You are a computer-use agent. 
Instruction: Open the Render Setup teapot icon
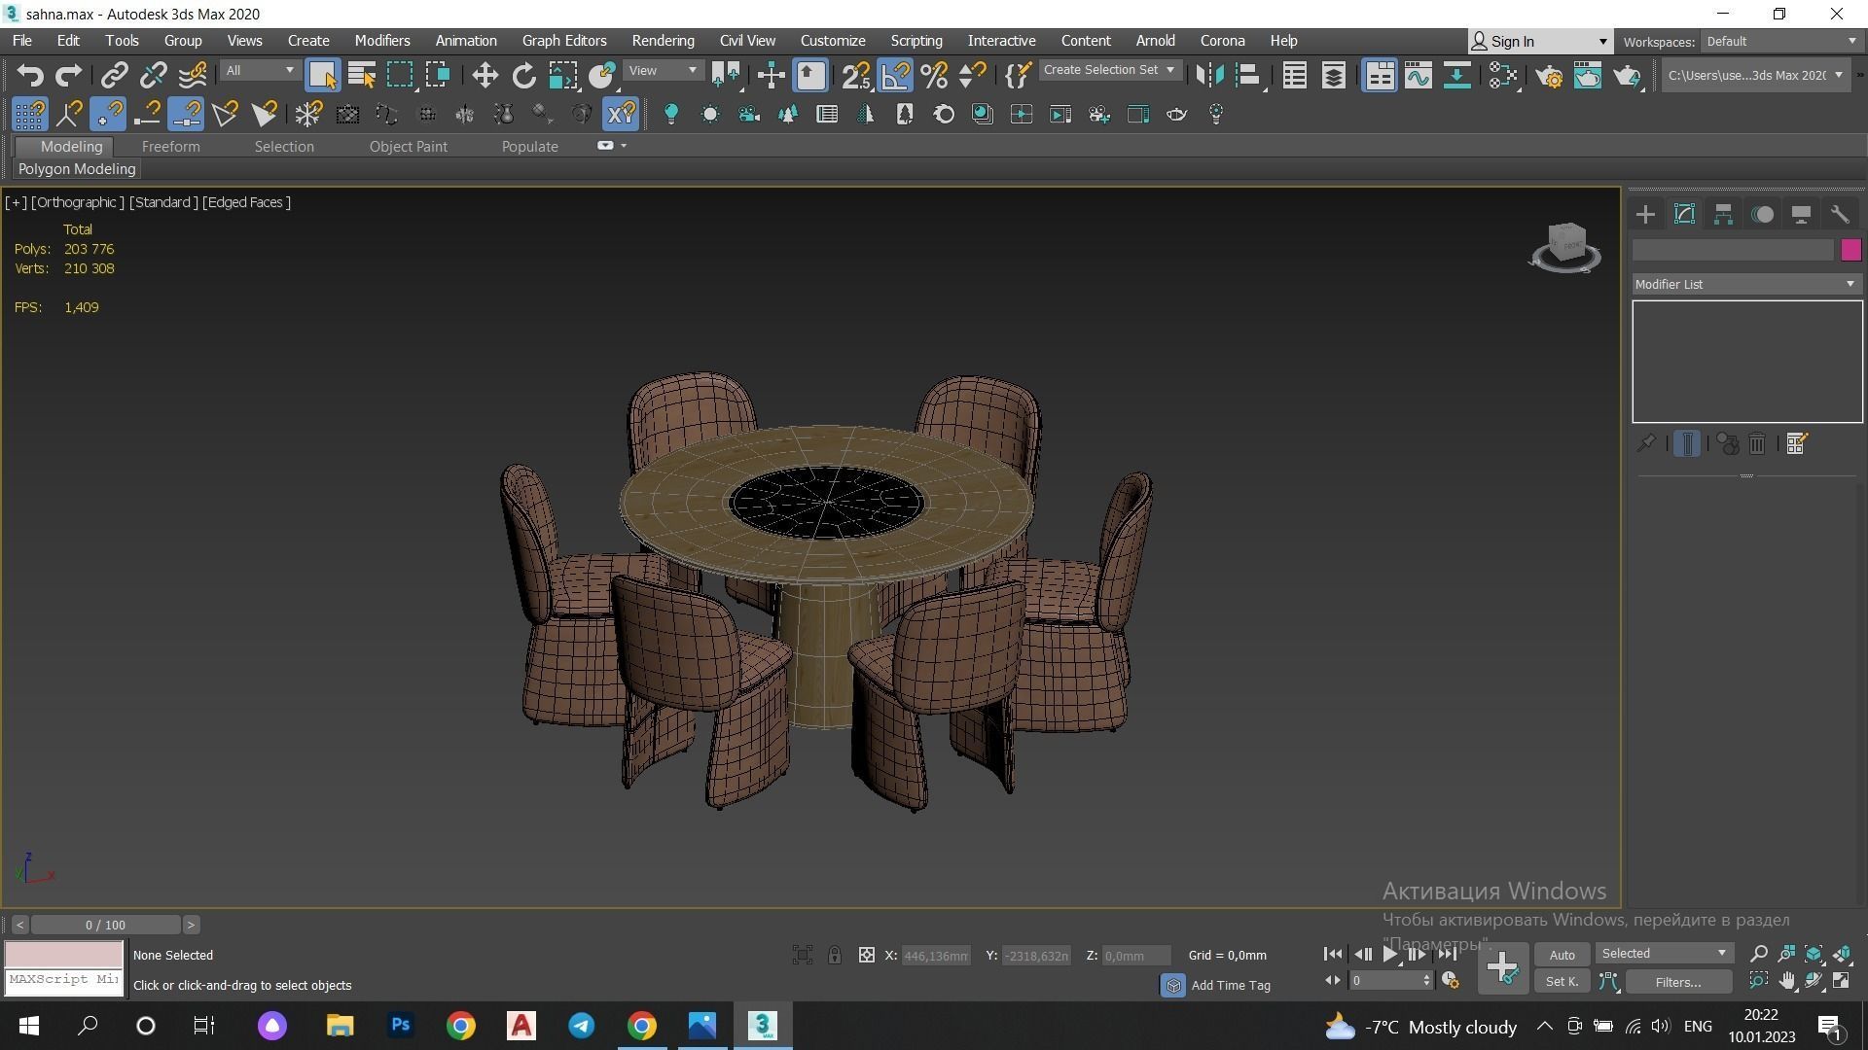1549,75
